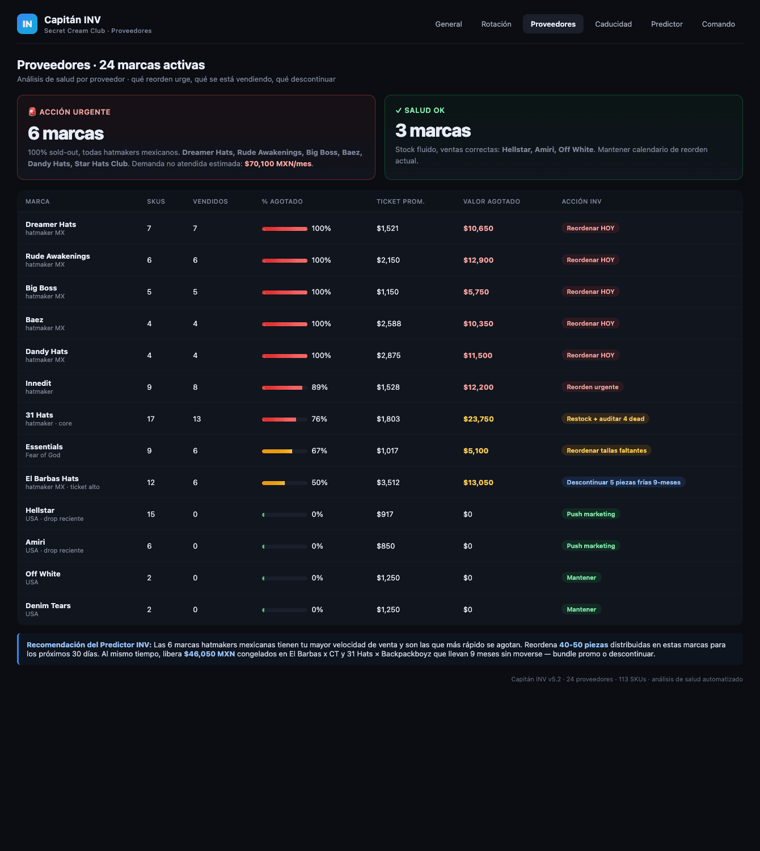Click Reordenar HOY for Big Boss
The width and height of the screenshot is (760, 851).
coord(590,292)
